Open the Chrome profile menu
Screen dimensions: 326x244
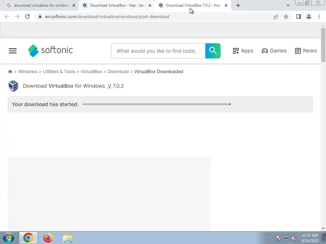point(309,17)
